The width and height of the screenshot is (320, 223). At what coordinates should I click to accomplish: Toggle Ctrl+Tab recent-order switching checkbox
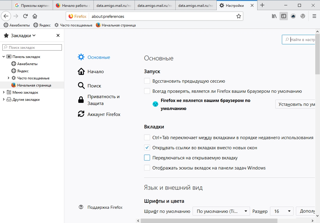(147, 137)
